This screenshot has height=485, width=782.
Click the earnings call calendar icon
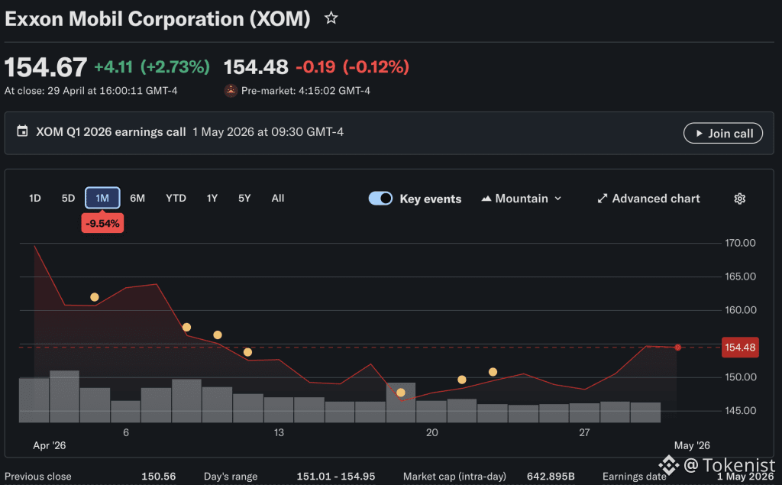pyautogui.click(x=22, y=131)
